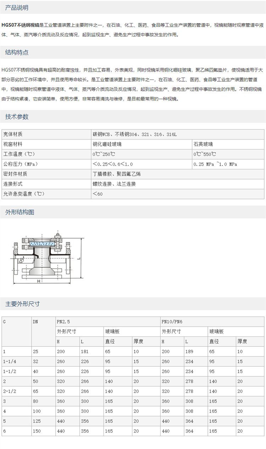Screen dimensions: 266x449
Task: Select the 丁腈橡胶、聚四氟乙烯 cell
Action: [x=177, y=174]
